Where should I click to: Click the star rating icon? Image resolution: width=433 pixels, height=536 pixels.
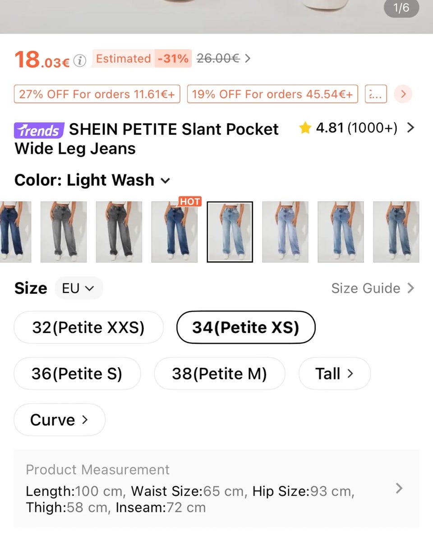point(305,129)
